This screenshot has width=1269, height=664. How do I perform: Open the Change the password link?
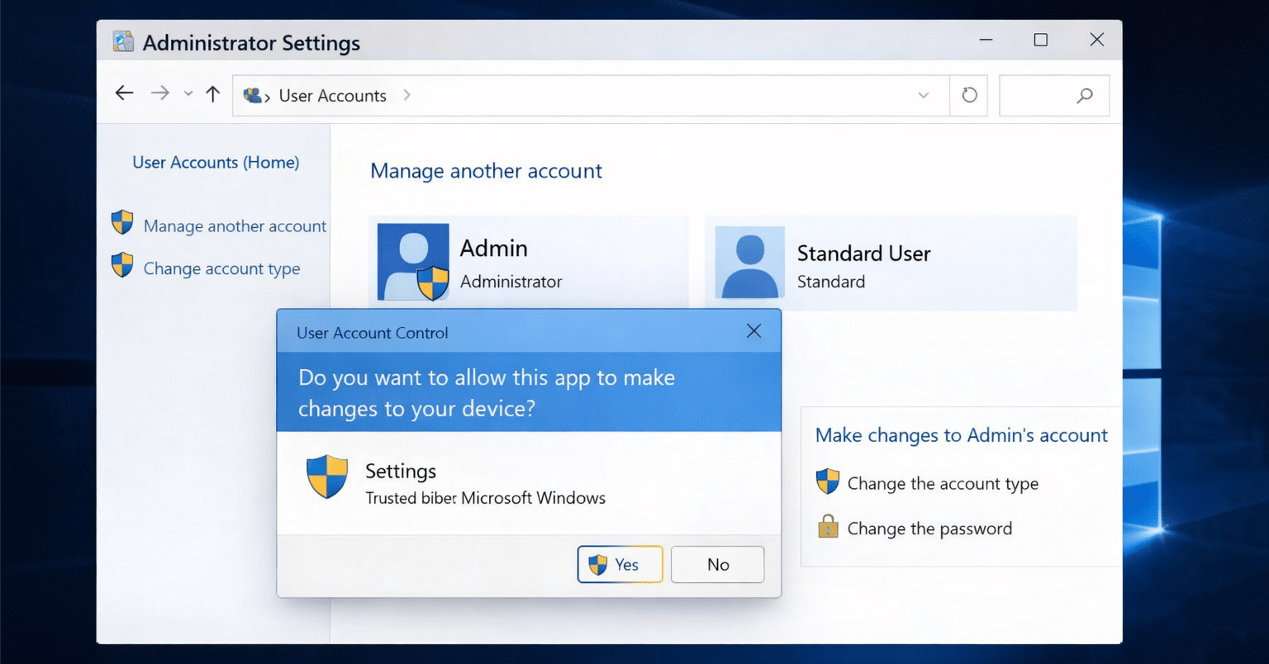[x=929, y=528]
